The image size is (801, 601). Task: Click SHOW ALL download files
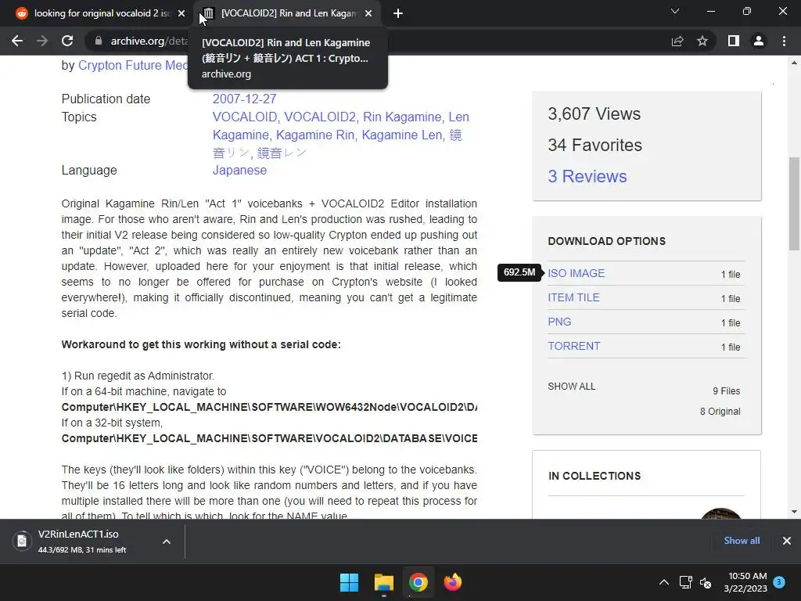[572, 387]
